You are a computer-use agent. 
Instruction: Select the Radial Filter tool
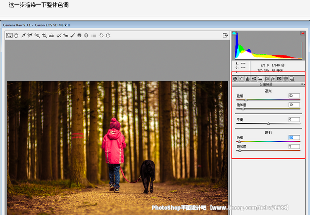pyautogui.click(x=86, y=36)
